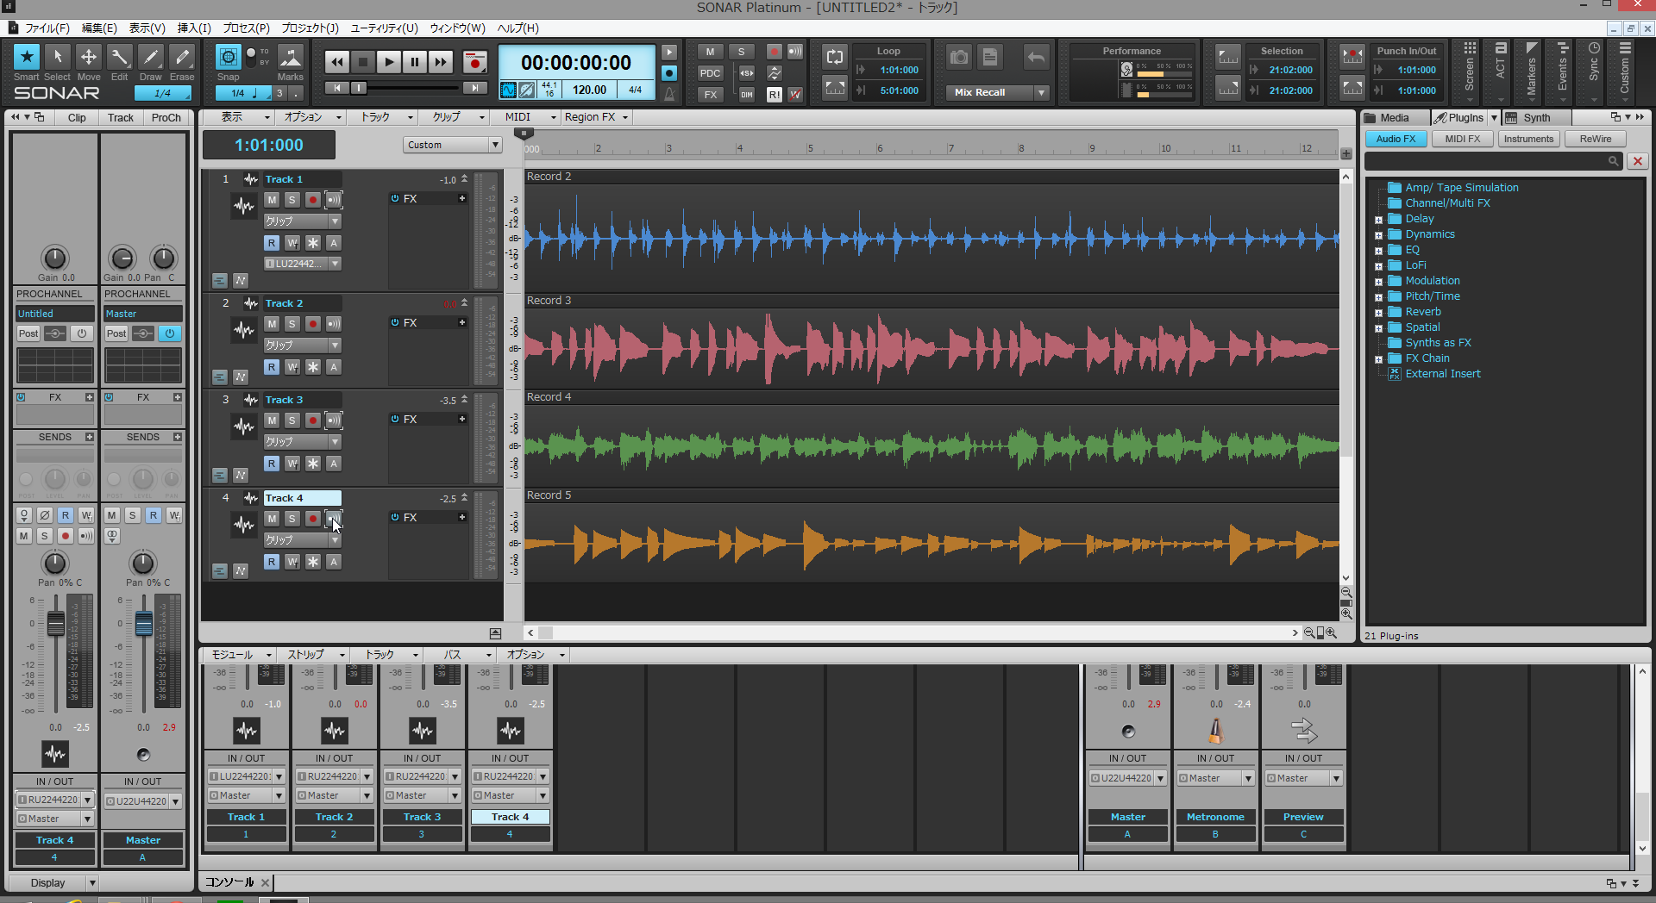Image resolution: width=1656 pixels, height=903 pixels.
Task: Arm Track 3 for recording
Action: tap(313, 420)
